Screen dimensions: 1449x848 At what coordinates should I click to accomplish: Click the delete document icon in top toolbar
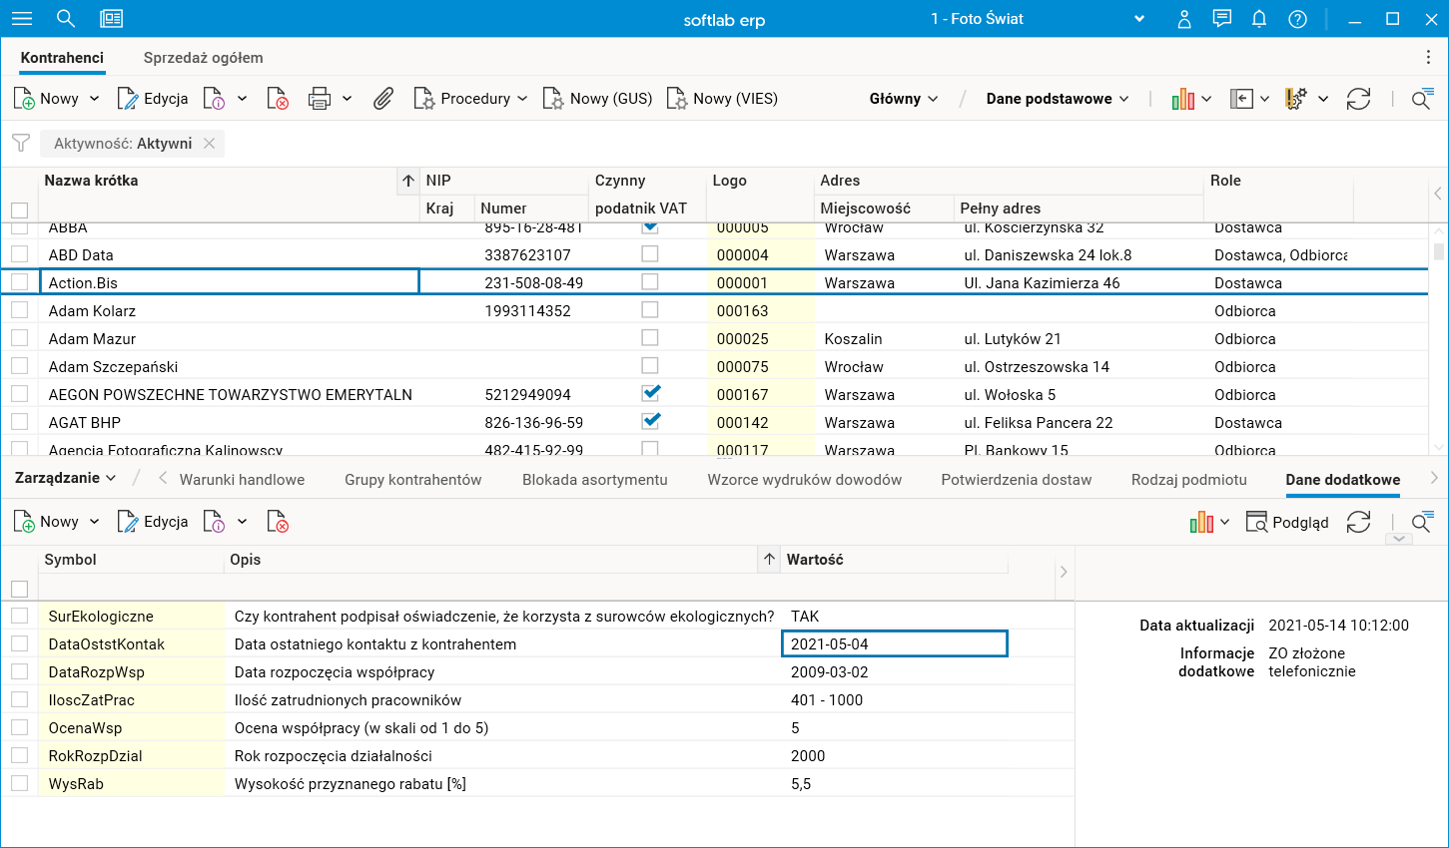[278, 99]
